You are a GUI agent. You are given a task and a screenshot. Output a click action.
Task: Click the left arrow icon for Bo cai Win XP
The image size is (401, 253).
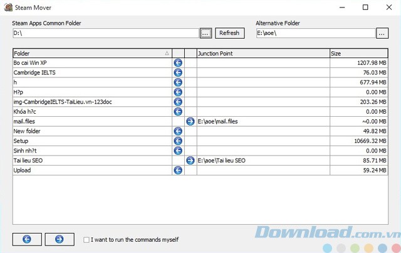pyautogui.click(x=178, y=63)
